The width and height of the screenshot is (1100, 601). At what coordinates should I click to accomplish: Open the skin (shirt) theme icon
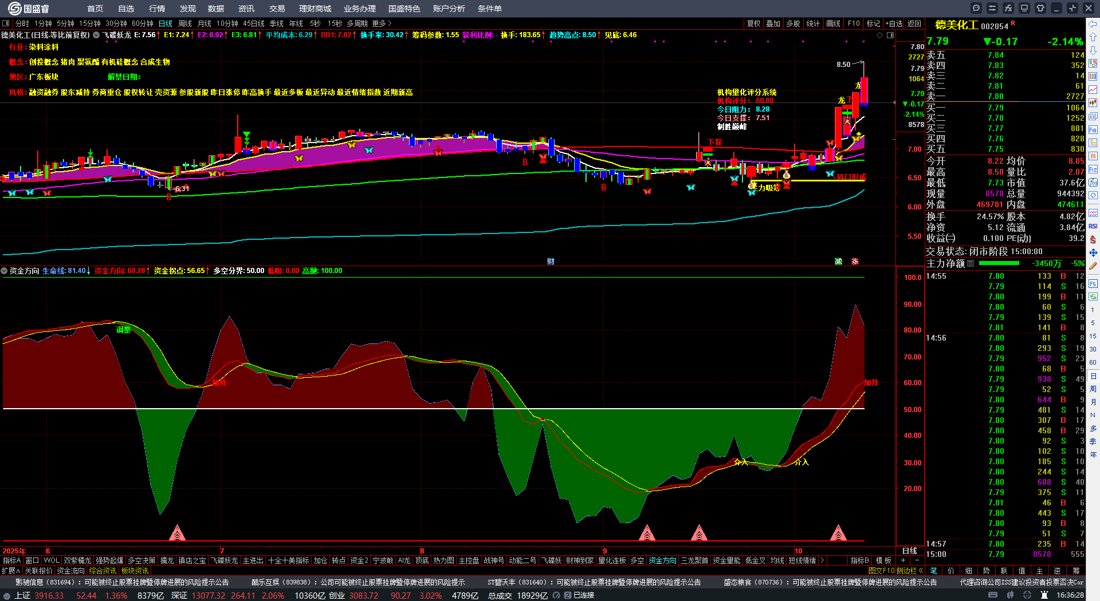[1040, 8]
